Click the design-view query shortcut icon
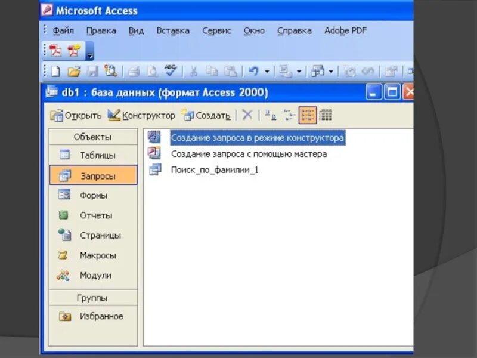Viewport: 477px width, 358px height. 154,137
